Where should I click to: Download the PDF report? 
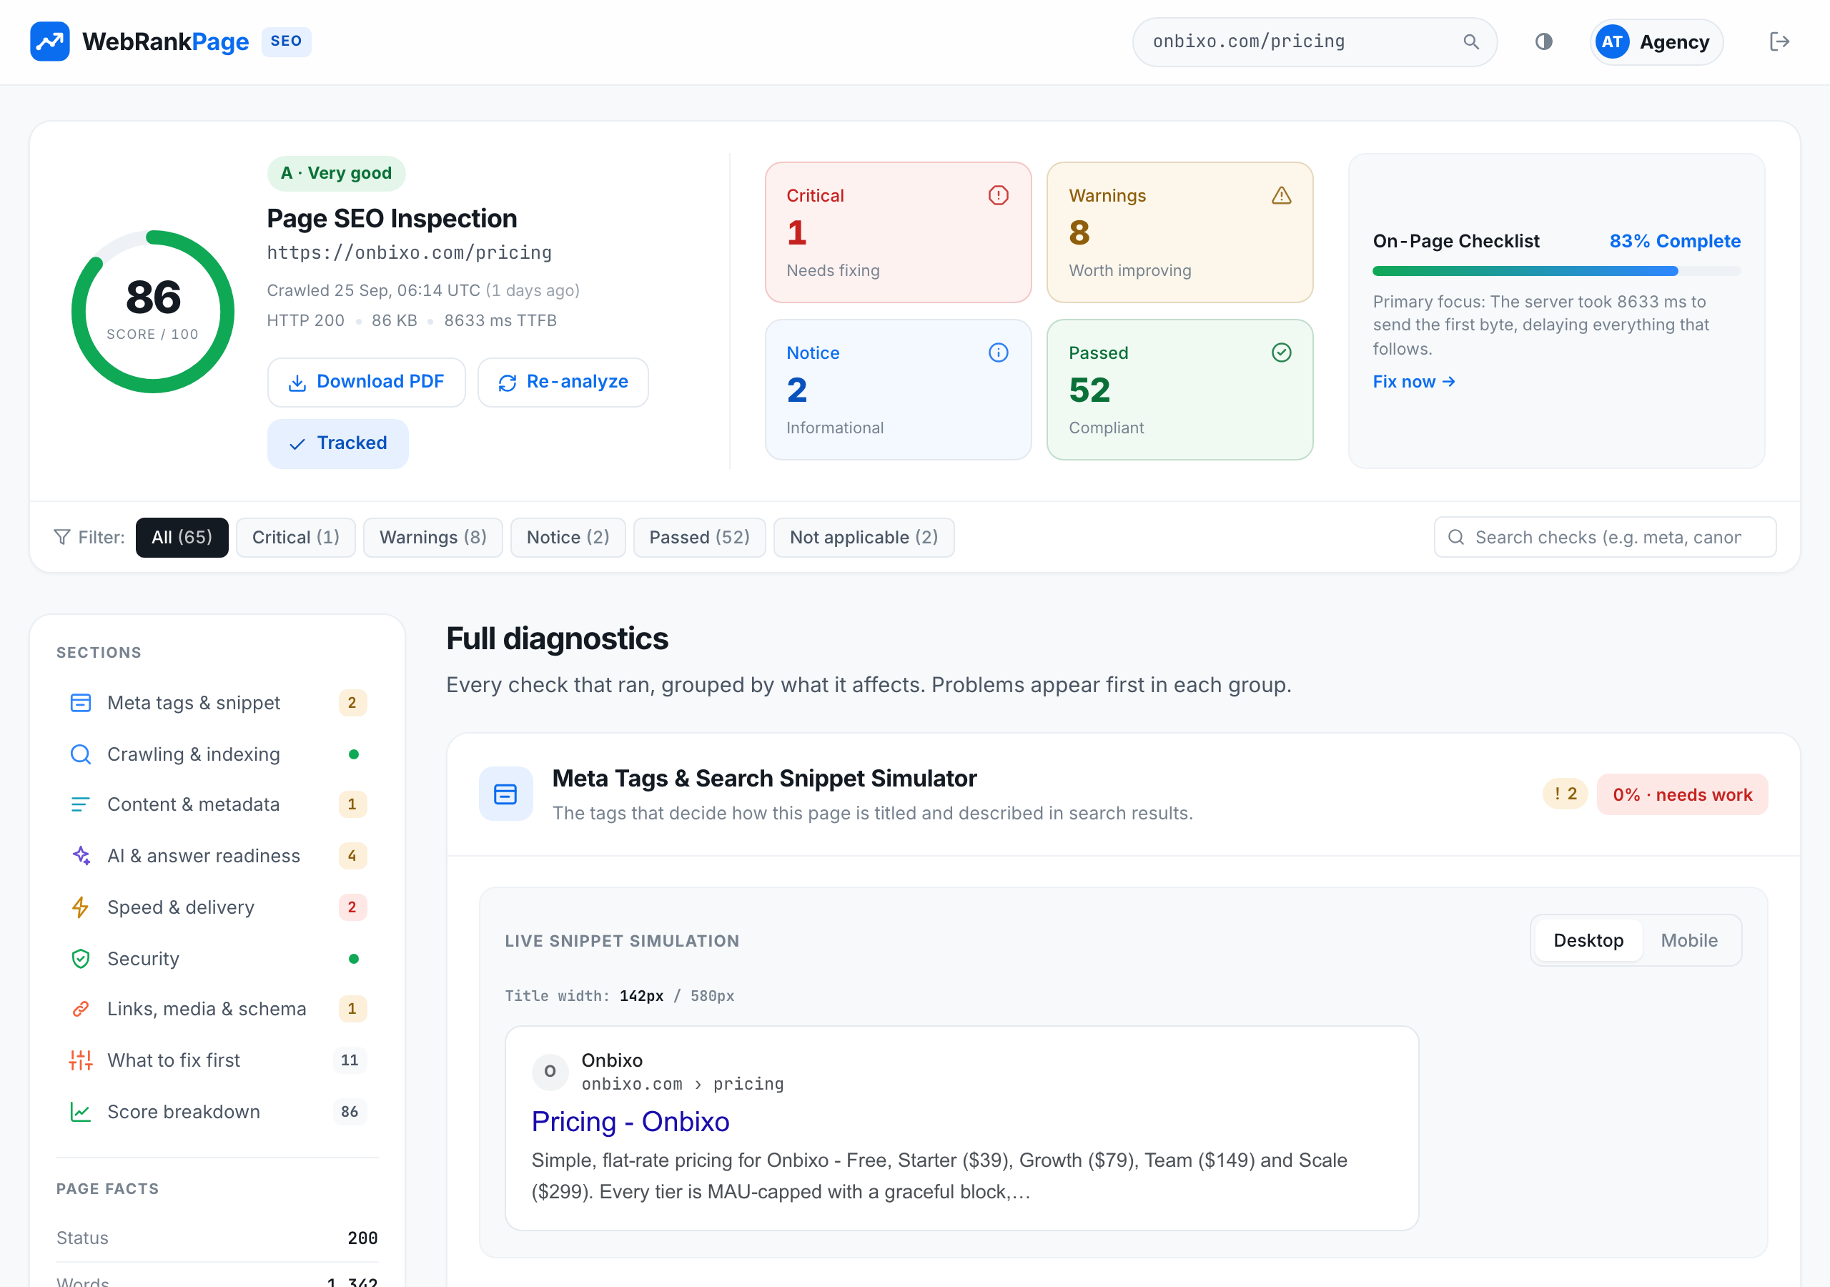(367, 382)
